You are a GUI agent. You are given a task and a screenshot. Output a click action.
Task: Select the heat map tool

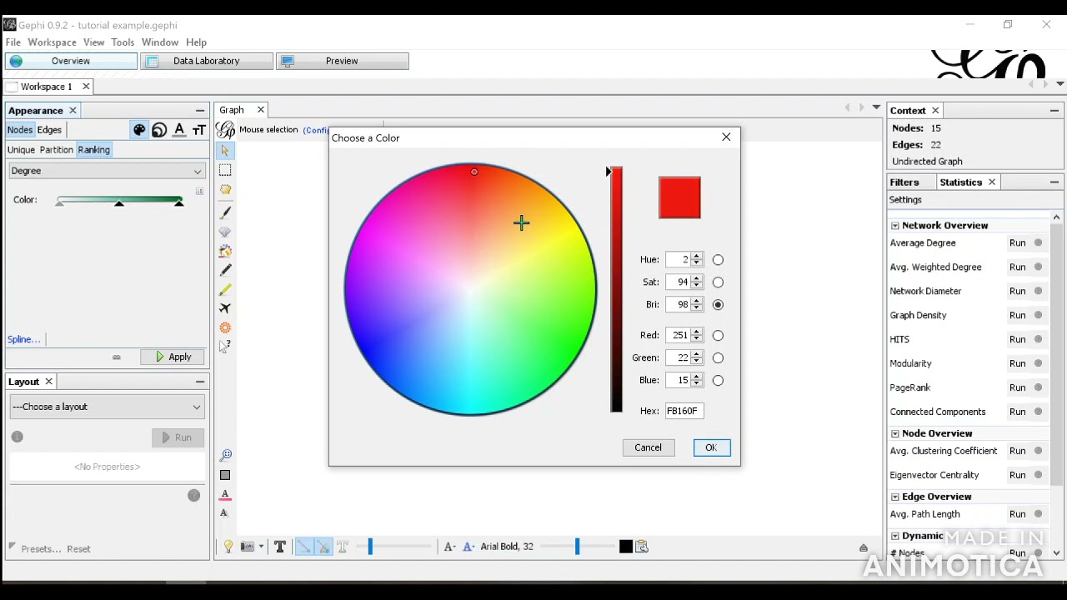[225, 327]
